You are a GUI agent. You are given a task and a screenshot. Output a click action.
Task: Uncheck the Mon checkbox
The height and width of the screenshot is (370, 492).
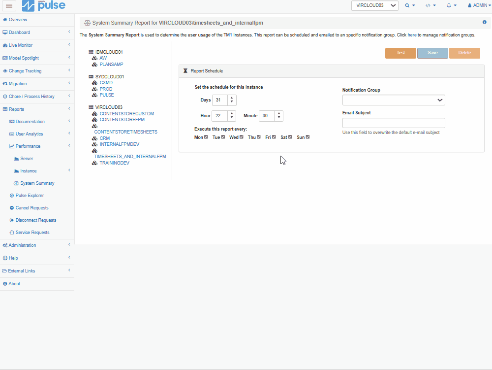206,137
